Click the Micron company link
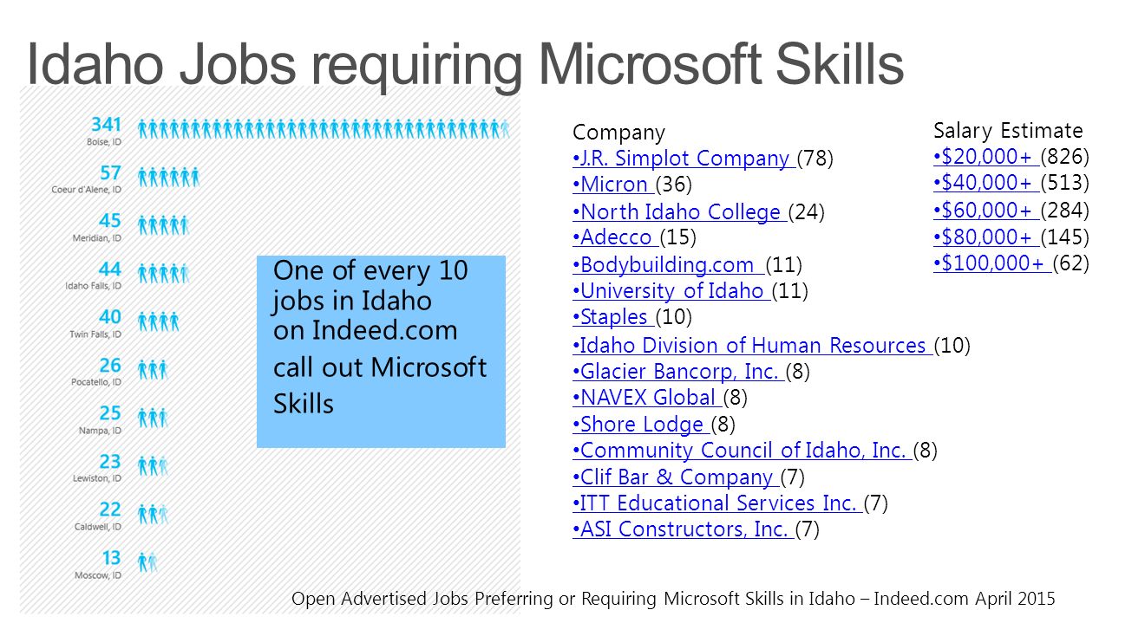The width and height of the screenshot is (1132, 636). pyautogui.click(x=614, y=185)
